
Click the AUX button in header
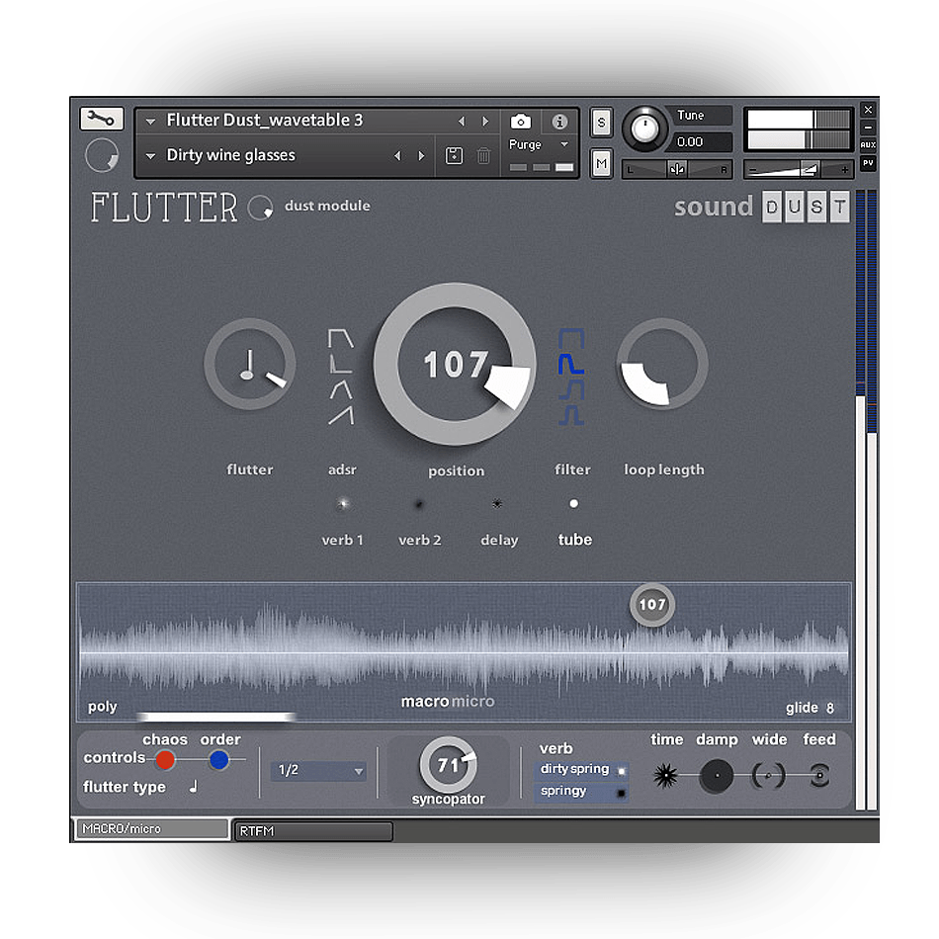(868, 145)
